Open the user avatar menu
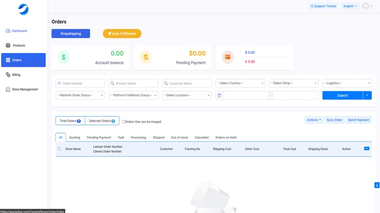380x213 pixels. tap(367, 6)
